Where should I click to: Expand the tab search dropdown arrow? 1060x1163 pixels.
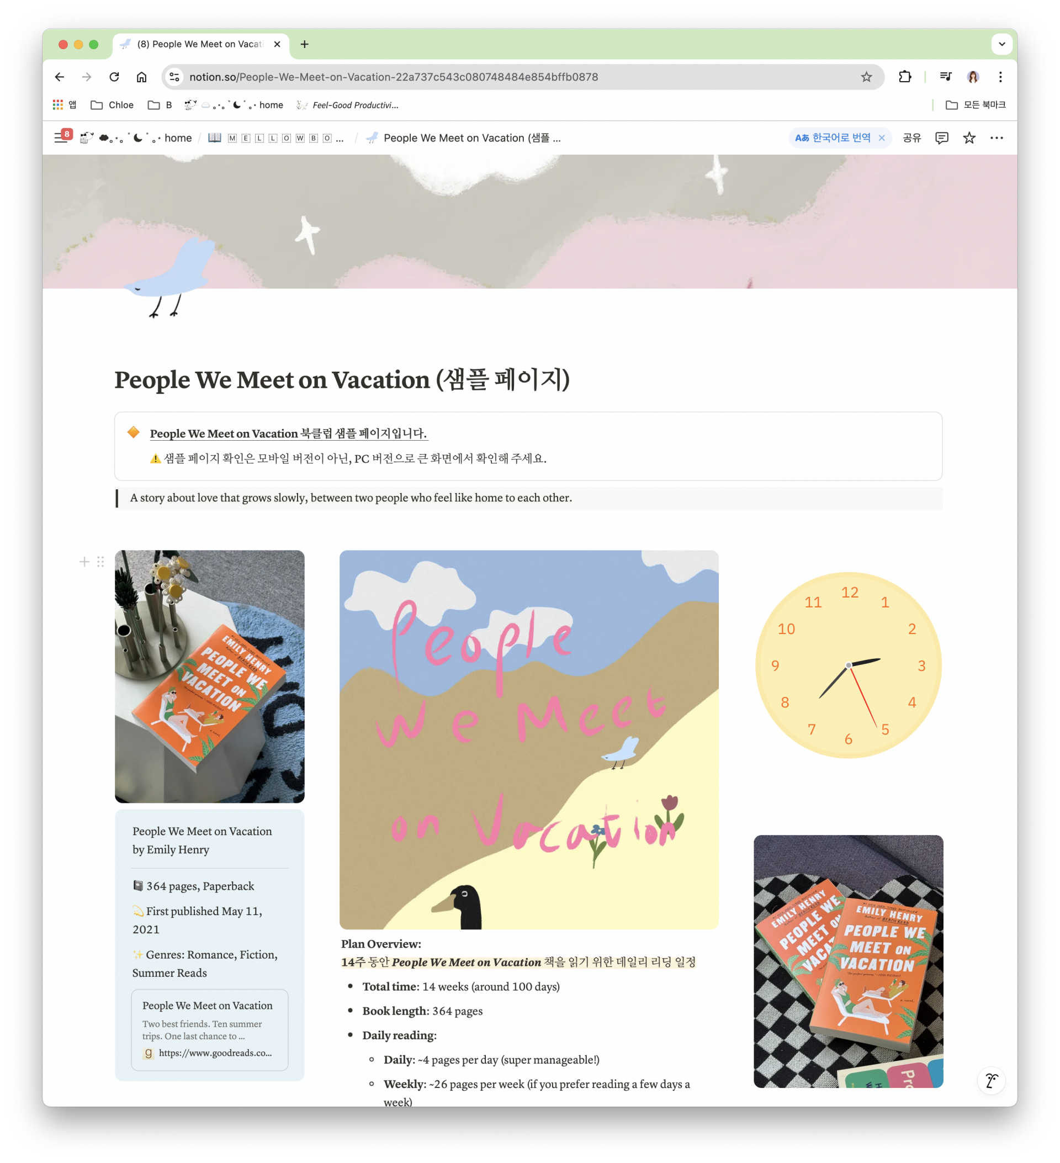coord(1001,44)
